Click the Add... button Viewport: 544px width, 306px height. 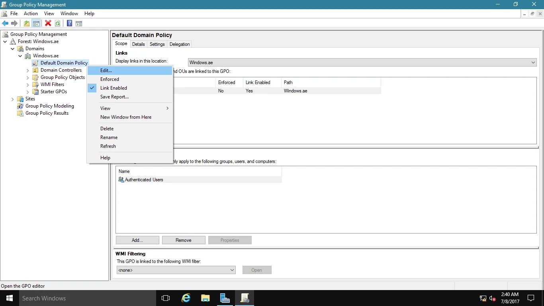coord(137,240)
